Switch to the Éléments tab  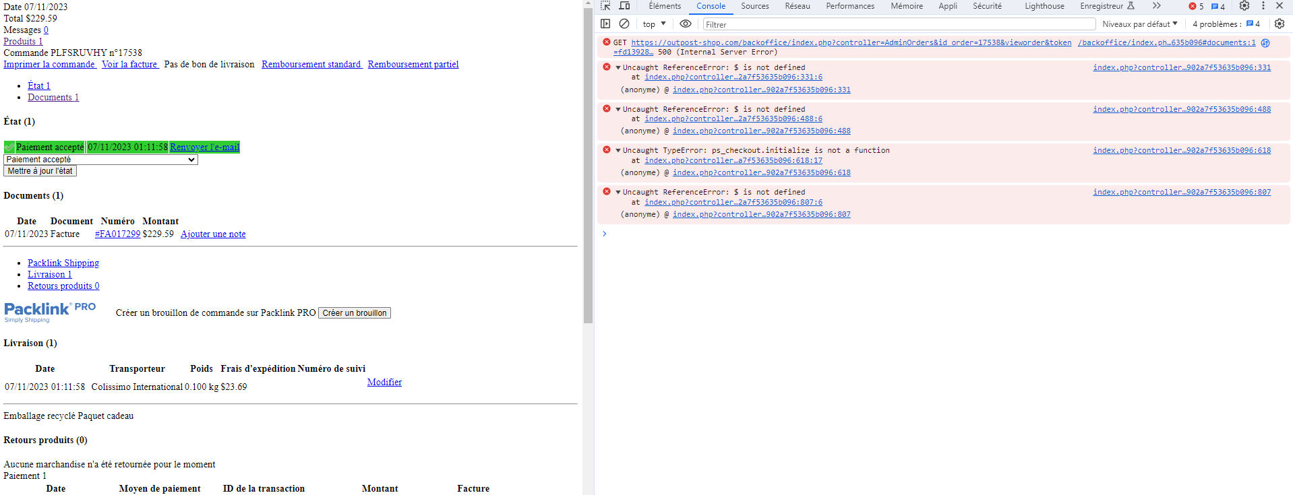point(665,6)
